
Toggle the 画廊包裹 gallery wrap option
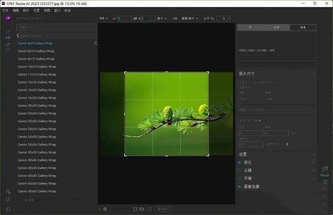[x=240, y=187]
